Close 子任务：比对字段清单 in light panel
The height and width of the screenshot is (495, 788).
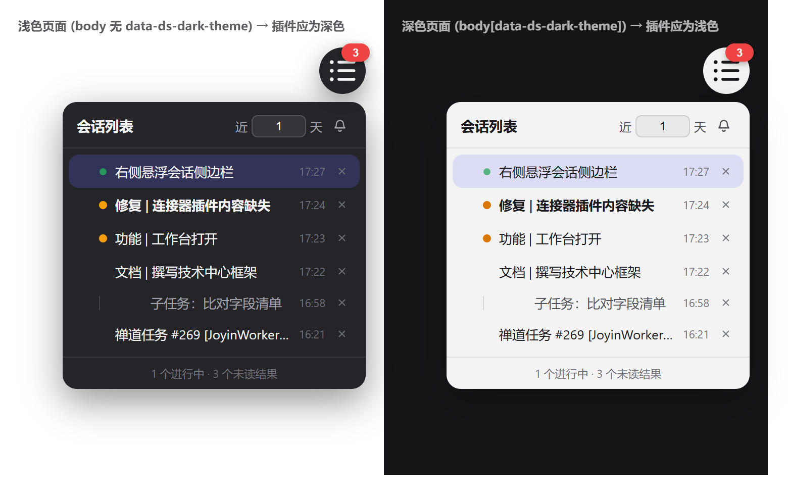click(726, 303)
